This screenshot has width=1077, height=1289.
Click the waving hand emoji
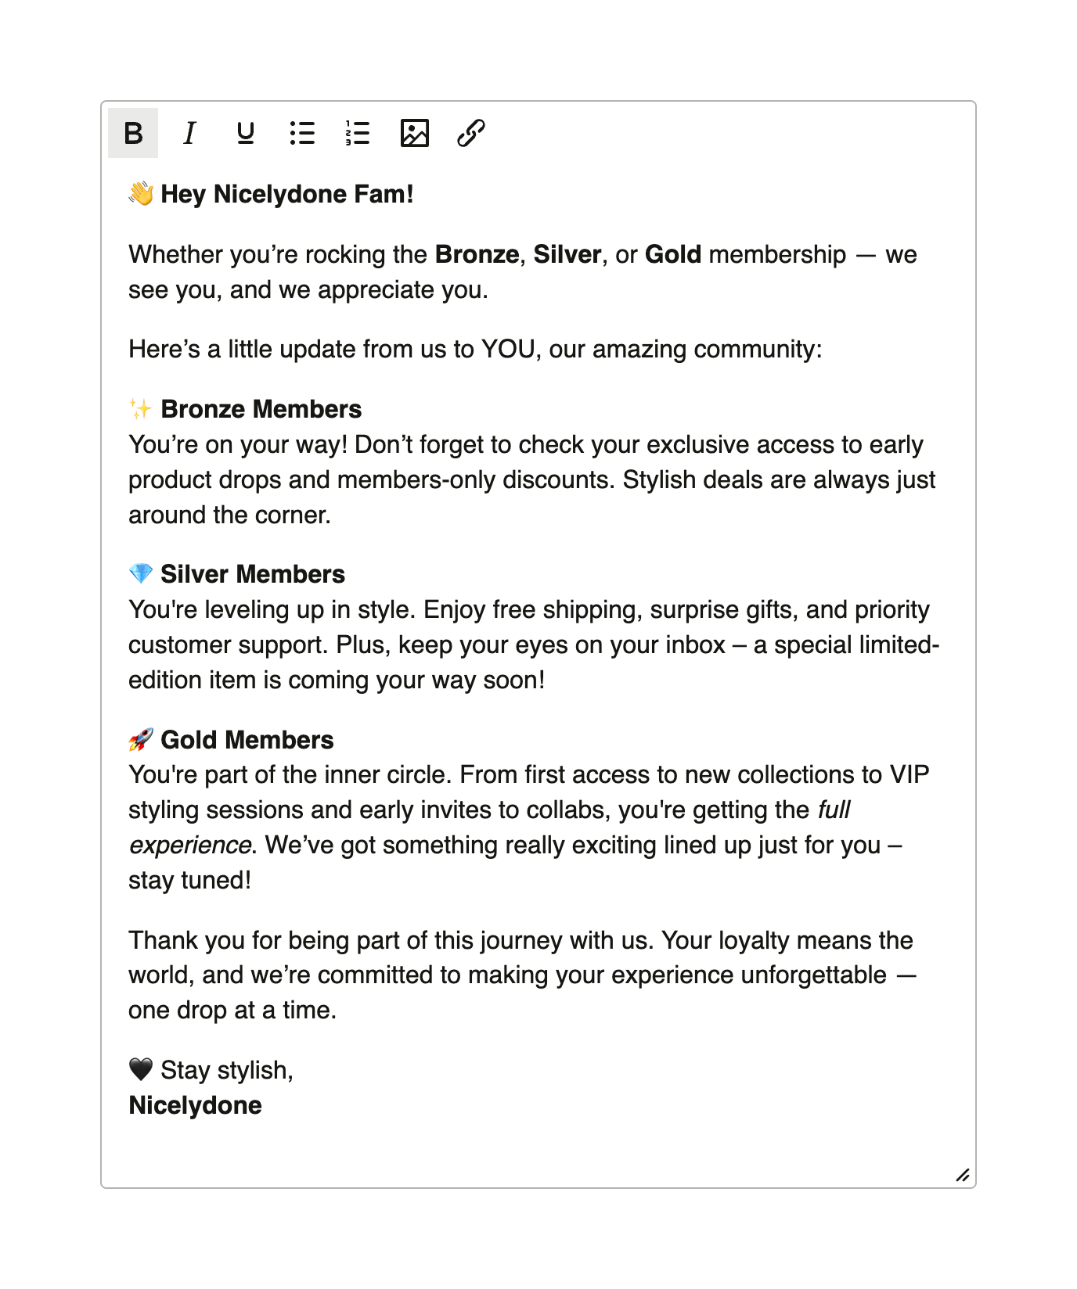pos(141,193)
